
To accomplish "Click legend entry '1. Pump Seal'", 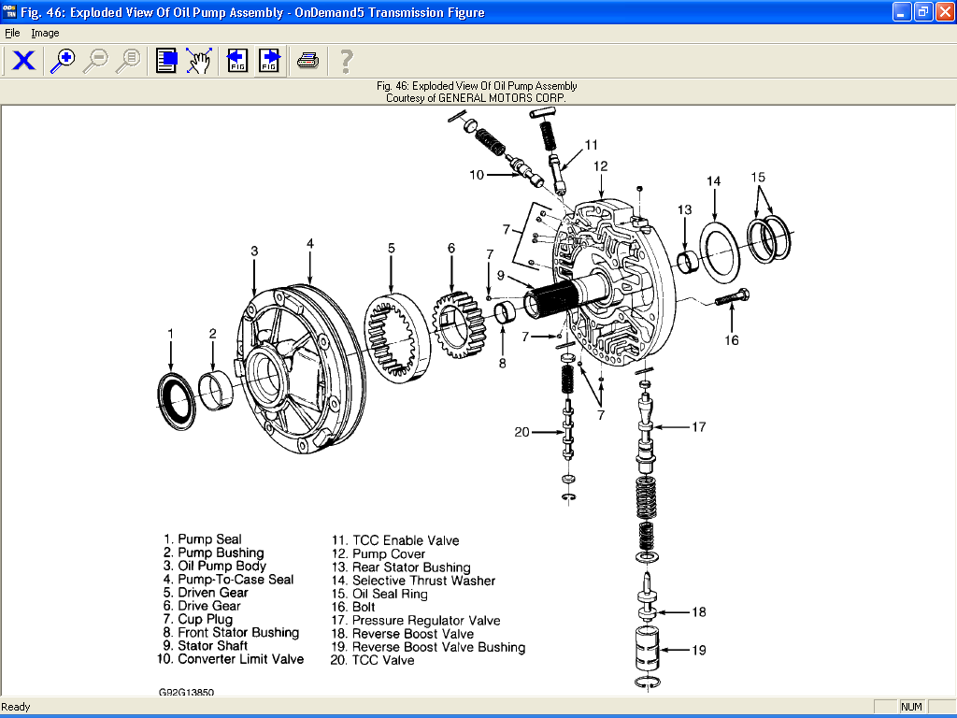I will click(203, 539).
